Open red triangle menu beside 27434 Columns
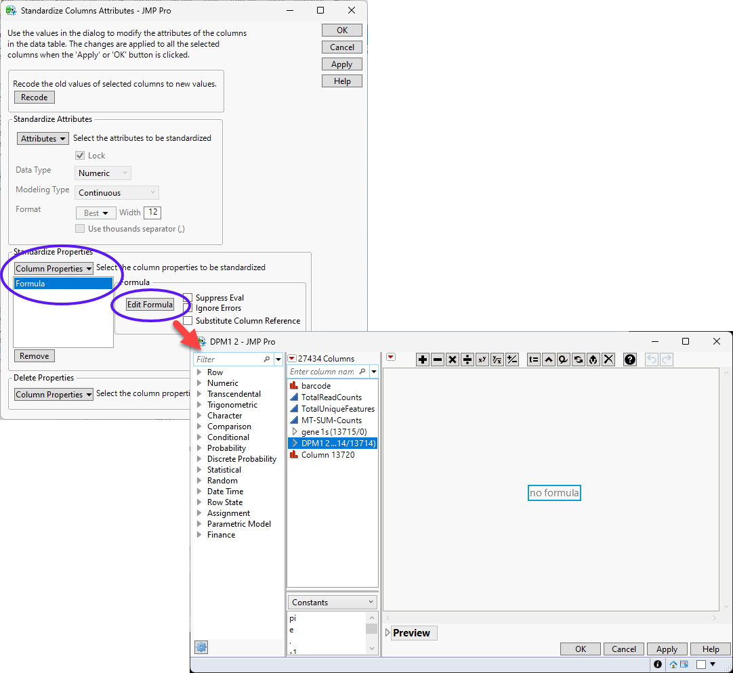The width and height of the screenshot is (733, 673). pyautogui.click(x=292, y=358)
